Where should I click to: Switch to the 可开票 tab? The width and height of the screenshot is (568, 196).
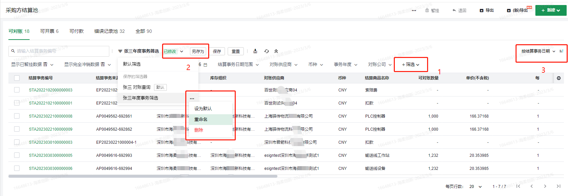pos(49,31)
